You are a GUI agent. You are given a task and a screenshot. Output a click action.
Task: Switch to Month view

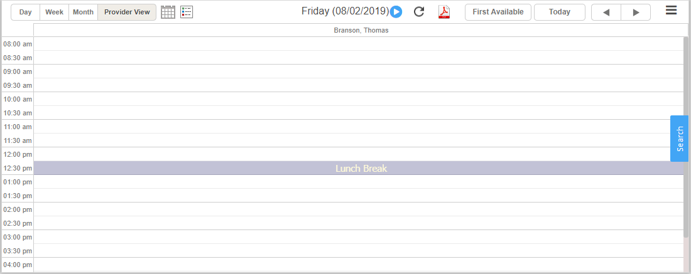pos(83,13)
